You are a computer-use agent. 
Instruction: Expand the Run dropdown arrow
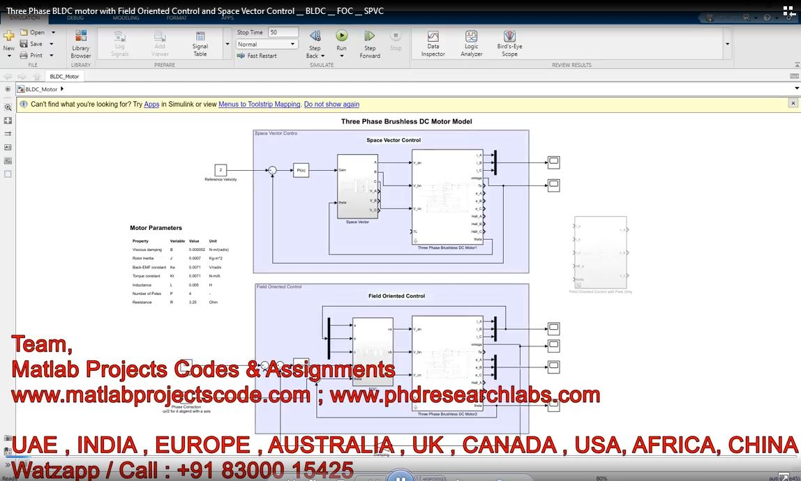pos(342,56)
